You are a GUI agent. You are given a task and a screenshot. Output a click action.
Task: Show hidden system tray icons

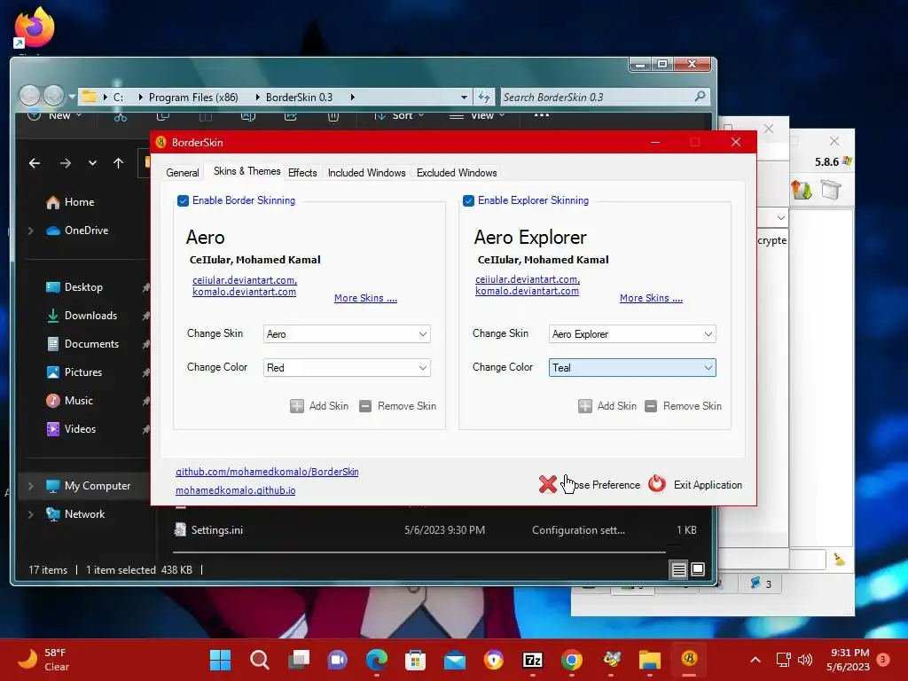point(755,660)
